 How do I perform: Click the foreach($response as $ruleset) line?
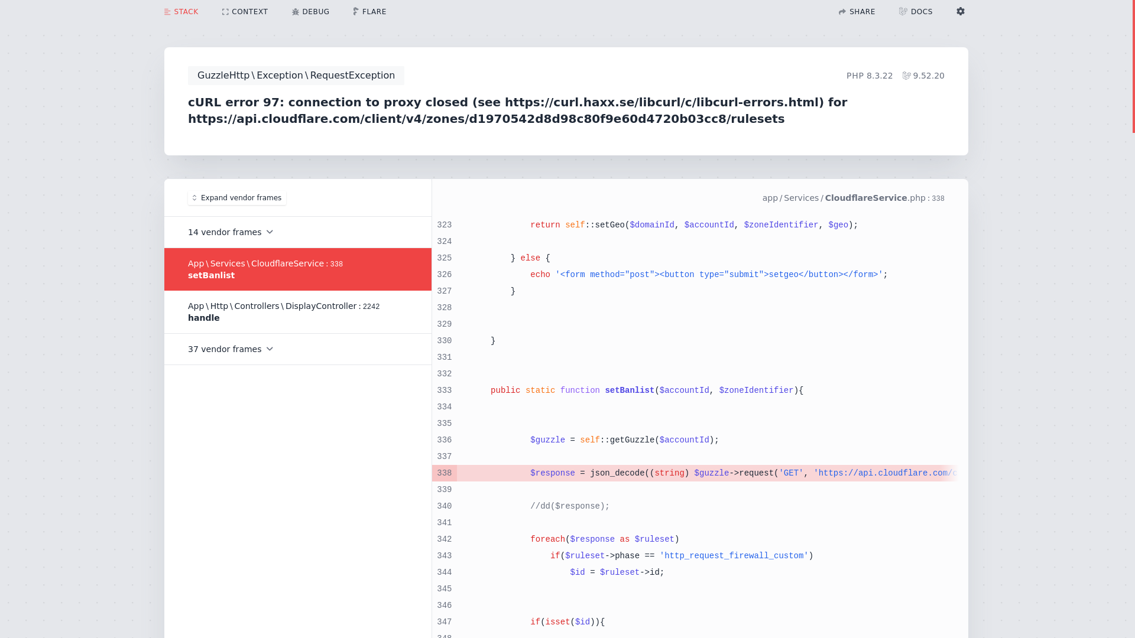click(x=605, y=539)
